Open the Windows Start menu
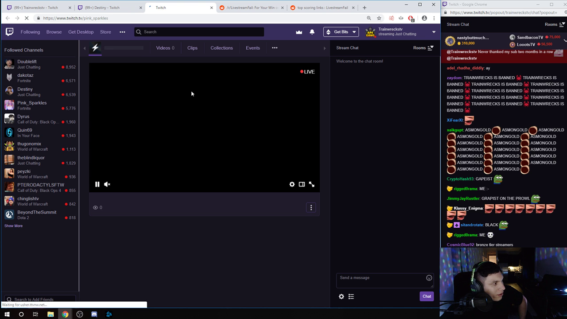 click(x=7, y=314)
